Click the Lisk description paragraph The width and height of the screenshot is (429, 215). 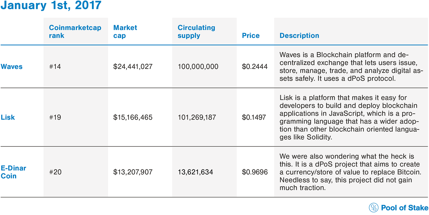pyautogui.click(x=349, y=117)
